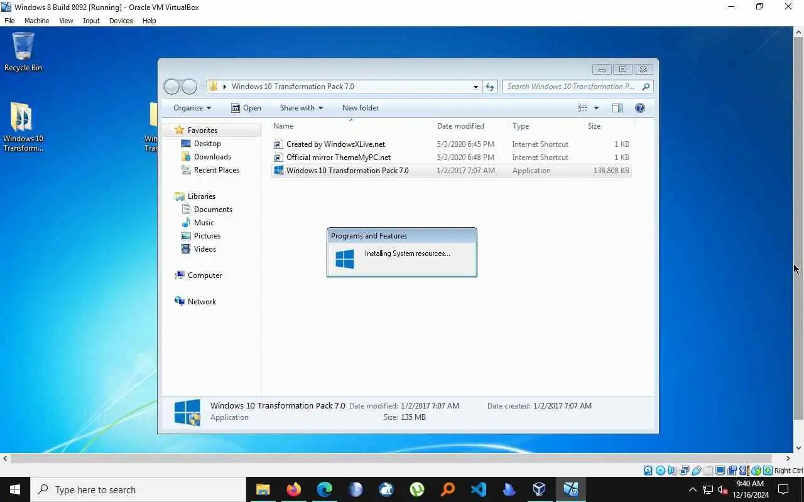The height and width of the screenshot is (502, 804).
Task: Refresh the folder using the address bar button
Action: coord(490,87)
